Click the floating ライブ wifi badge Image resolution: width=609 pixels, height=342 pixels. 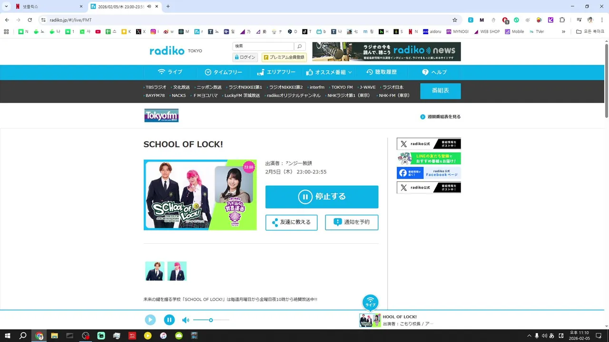click(x=370, y=302)
